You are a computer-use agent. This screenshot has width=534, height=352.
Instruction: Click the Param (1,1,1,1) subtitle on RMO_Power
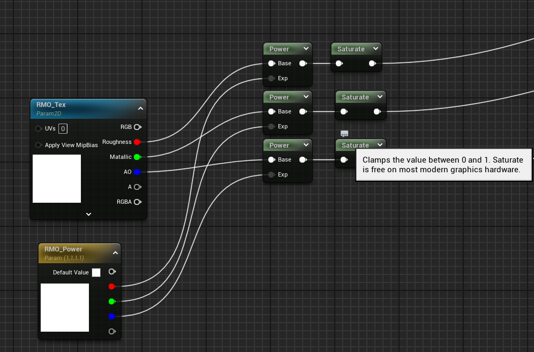pyautogui.click(x=64, y=258)
